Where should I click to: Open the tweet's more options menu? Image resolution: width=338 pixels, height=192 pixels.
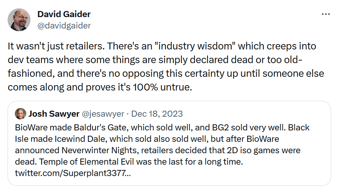pyautogui.click(x=325, y=14)
